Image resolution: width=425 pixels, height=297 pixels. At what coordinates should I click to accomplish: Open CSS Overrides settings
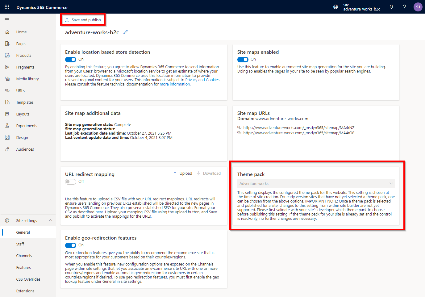(x=28, y=279)
